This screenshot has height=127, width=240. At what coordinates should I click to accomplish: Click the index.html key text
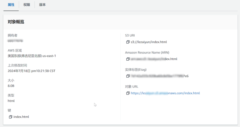tap(21, 117)
